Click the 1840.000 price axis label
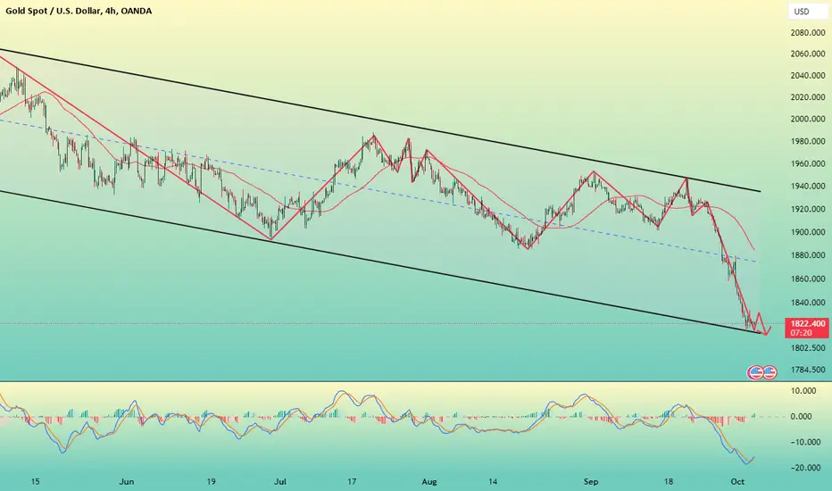This screenshot has width=832, height=491. tap(808, 303)
